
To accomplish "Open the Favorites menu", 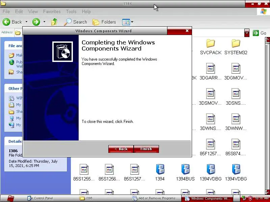I will [x=52, y=11].
